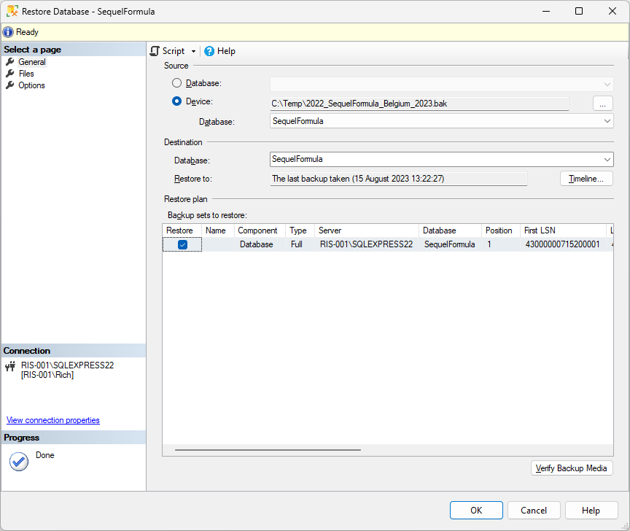
Task: Select the General page
Action: pyautogui.click(x=32, y=62)
